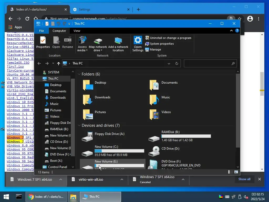The width and height of the screenshot is (269, 202).
Task: Select the Downloads folder icon in content
Action: pos(88,100)
